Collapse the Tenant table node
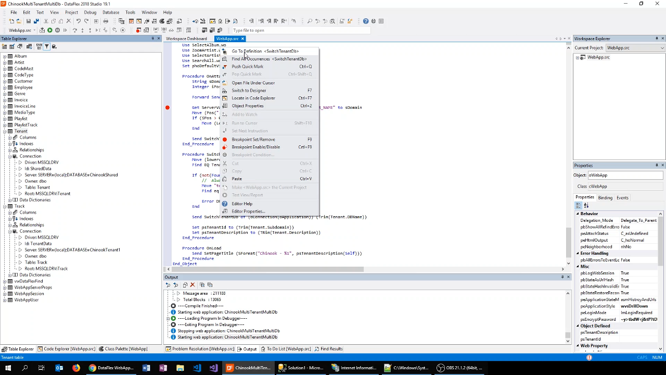The width and height of the screenshot is (666, 375). (x=4, y=131)
